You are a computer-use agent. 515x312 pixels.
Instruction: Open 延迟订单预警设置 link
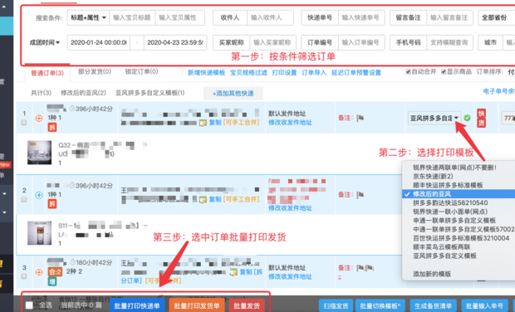pos(356,73)
